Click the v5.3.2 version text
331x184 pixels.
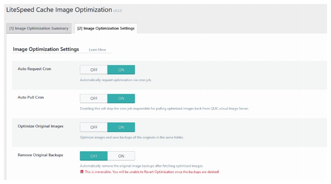117,11
